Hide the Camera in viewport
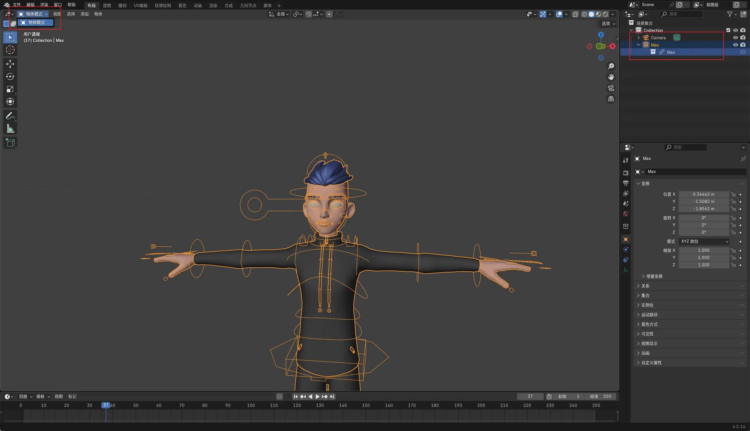750x431 pixels. coord(735,38)
